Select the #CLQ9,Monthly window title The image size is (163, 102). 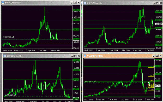click(x=95, y=56)
